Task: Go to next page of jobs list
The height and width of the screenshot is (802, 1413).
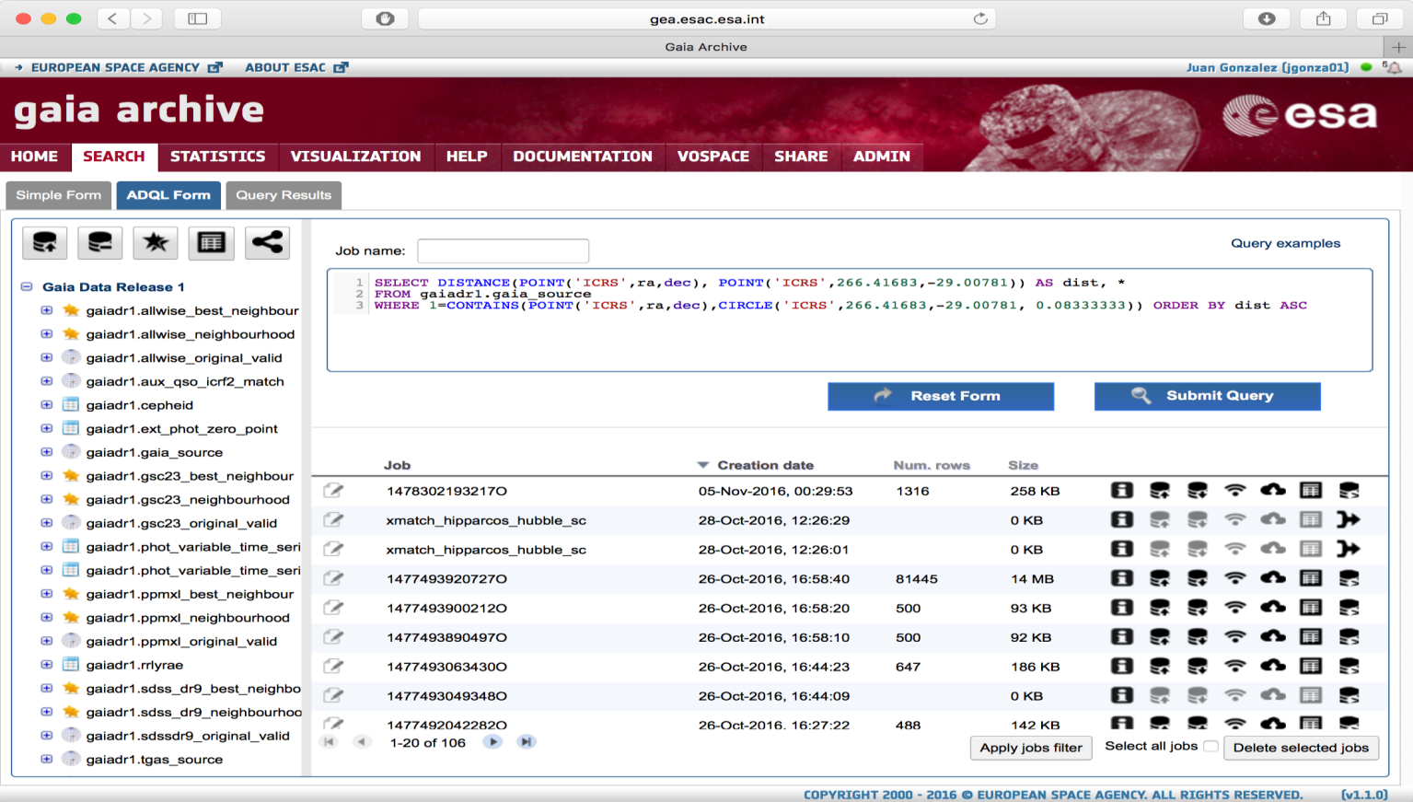Action: click(x=493, y=742)
